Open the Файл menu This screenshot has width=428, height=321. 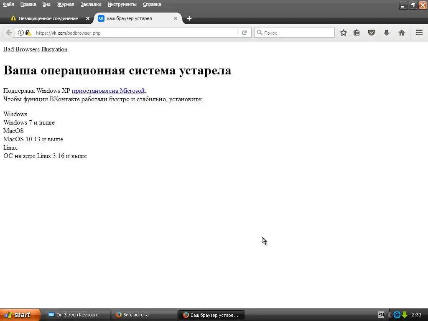coord(8,4)
